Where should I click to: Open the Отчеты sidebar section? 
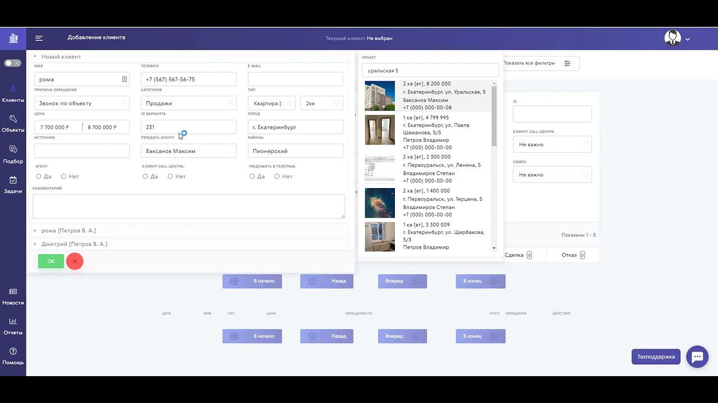pos(13,326)
